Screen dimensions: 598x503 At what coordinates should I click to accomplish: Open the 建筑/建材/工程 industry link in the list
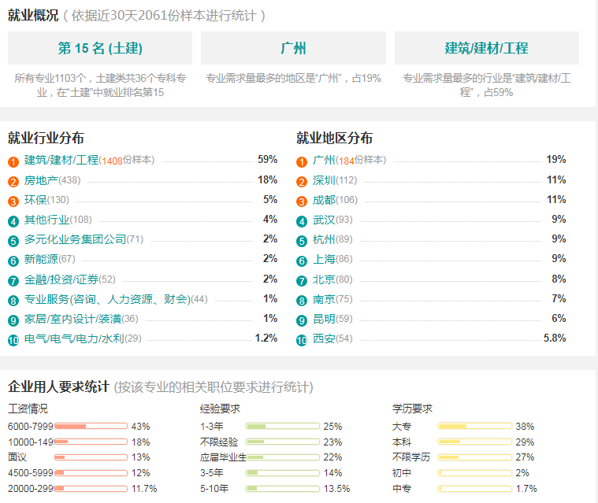tap(61, 160)
